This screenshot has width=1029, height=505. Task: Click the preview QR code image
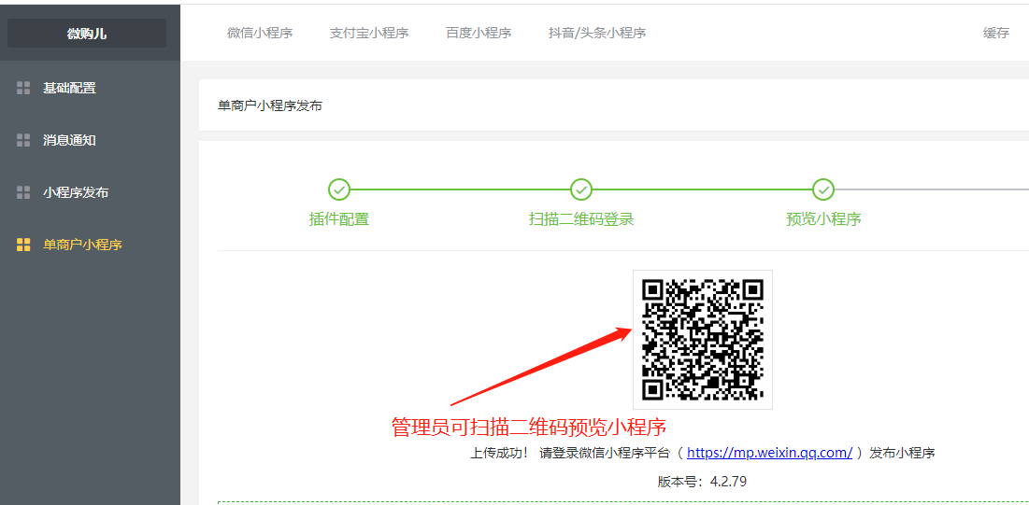click(703, 340)
